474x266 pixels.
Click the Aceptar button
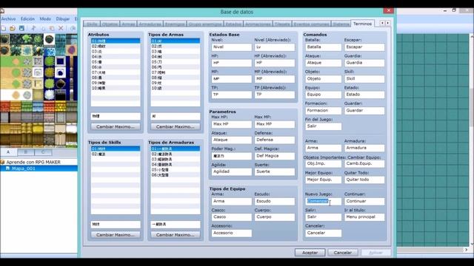(x=310, y=253)
